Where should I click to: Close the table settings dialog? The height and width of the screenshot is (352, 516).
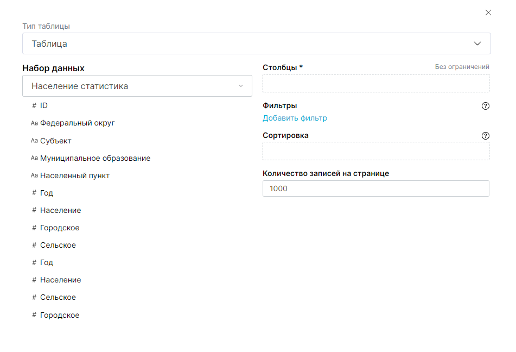point(488,12)
